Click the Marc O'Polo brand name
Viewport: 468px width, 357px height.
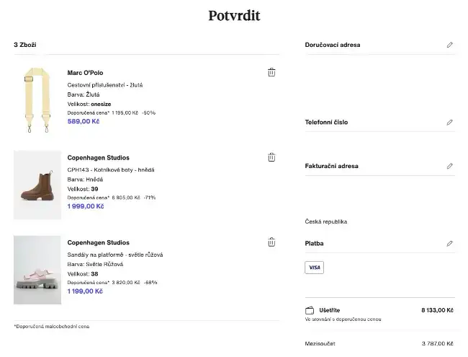[85, 73]
